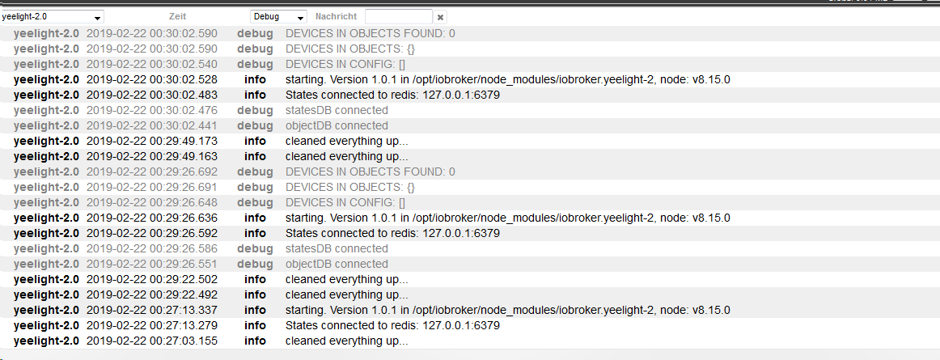Select the 00:30:02.441 objectDB connected entry
Screen dimensions: 940x360
(x=337, y=125)
